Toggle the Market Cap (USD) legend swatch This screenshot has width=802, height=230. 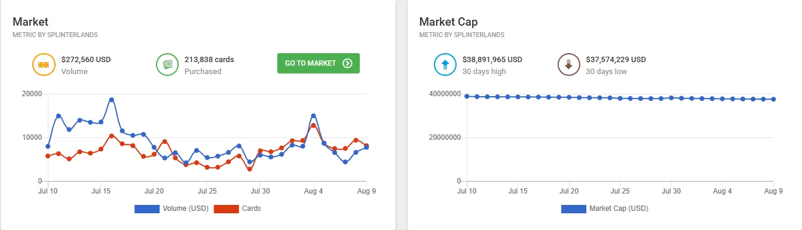click(573, 208)
